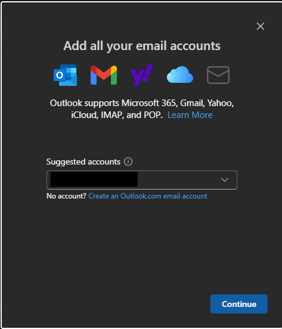Click the blacked-out account email in the field
Image resolution: width=282 pixels, height=329 pixels.
pyautogui.click(x=94, y=179)
